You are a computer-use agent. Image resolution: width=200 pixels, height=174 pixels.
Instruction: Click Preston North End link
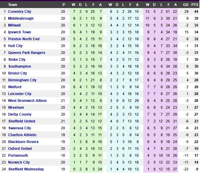(x=23, y=39)
